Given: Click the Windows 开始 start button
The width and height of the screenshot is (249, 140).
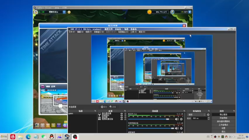Looking at the screenshot, I should [4, 137].
